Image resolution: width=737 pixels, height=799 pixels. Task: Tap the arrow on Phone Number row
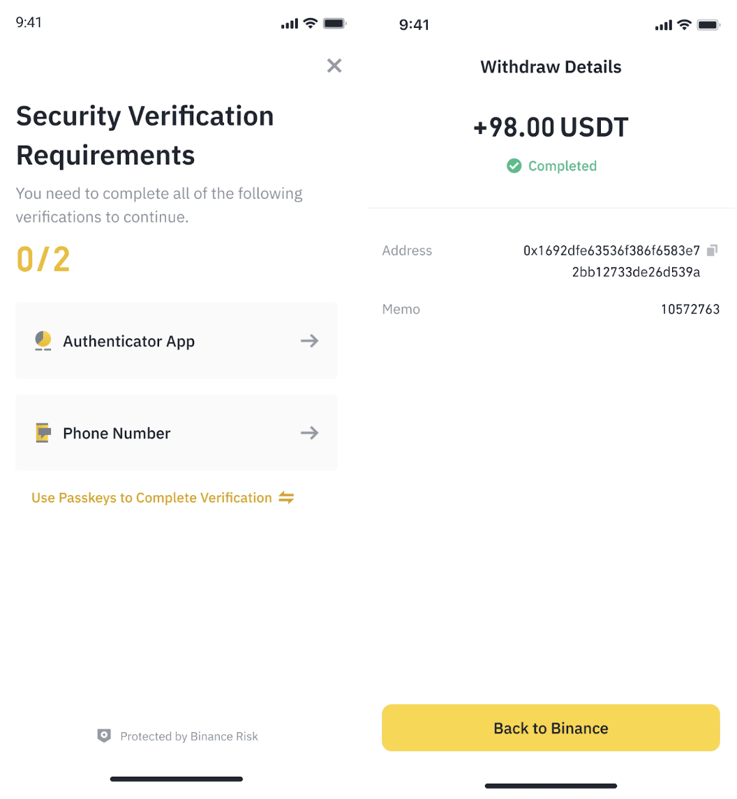click(x=309, y=433)
